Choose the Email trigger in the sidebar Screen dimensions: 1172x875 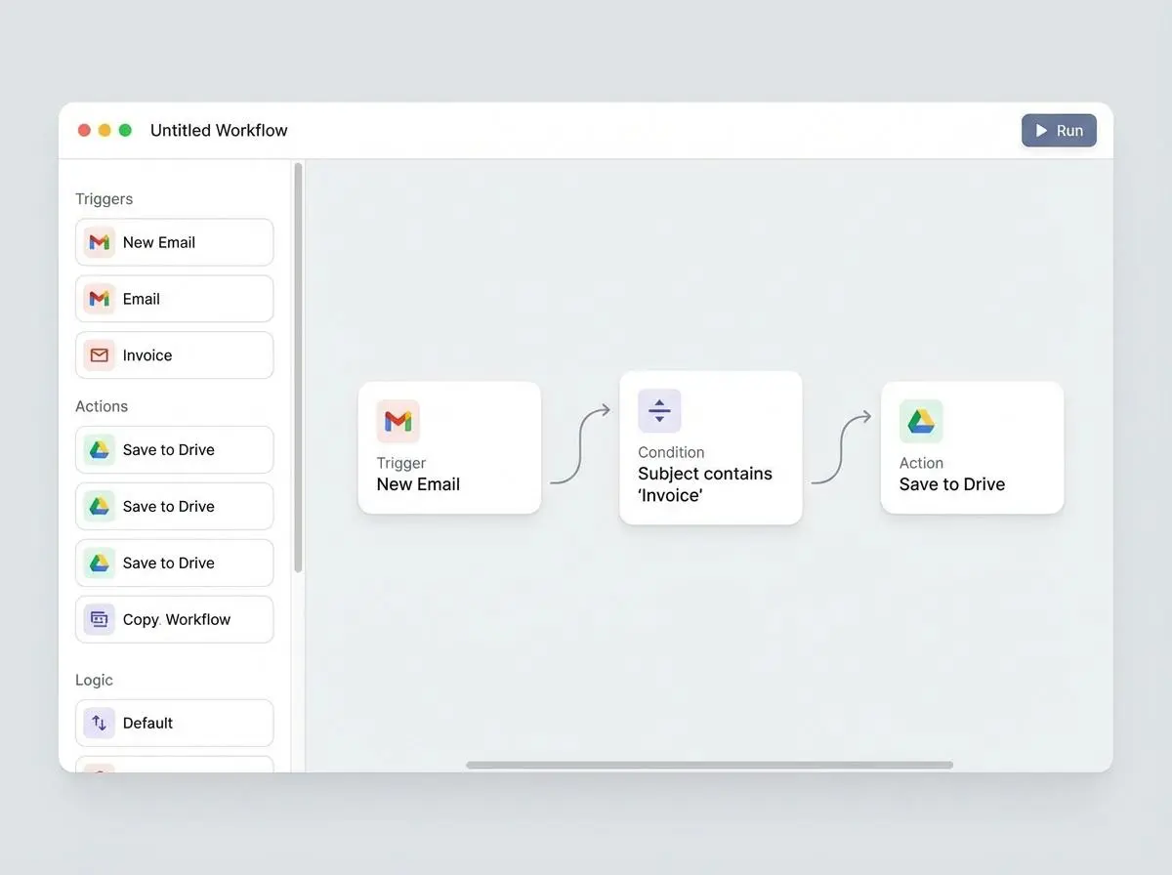coord(175,299)
